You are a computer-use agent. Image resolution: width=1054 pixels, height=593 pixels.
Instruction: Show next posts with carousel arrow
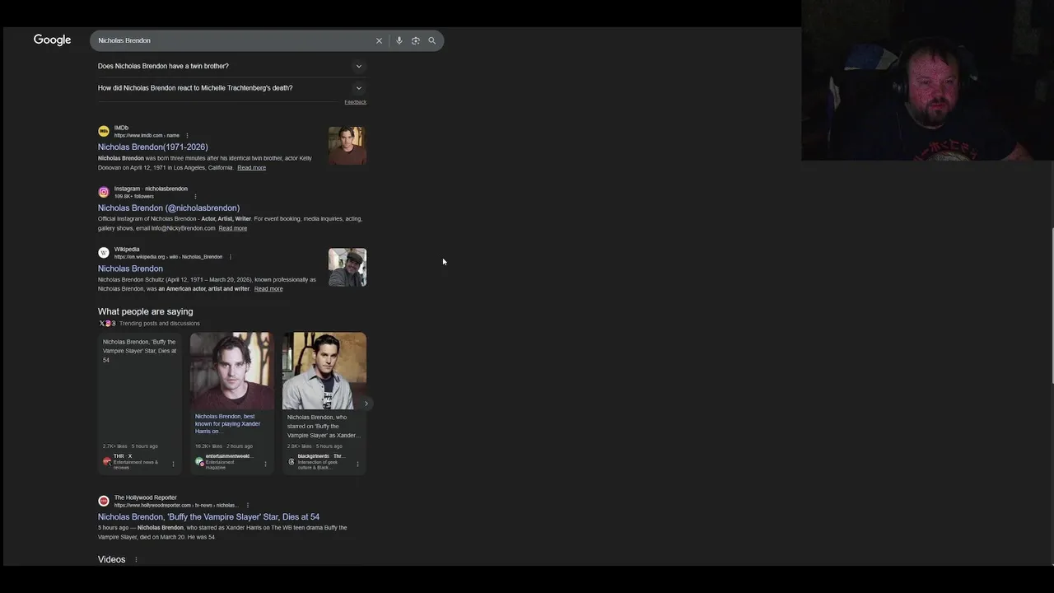click(x=366, y=404)
